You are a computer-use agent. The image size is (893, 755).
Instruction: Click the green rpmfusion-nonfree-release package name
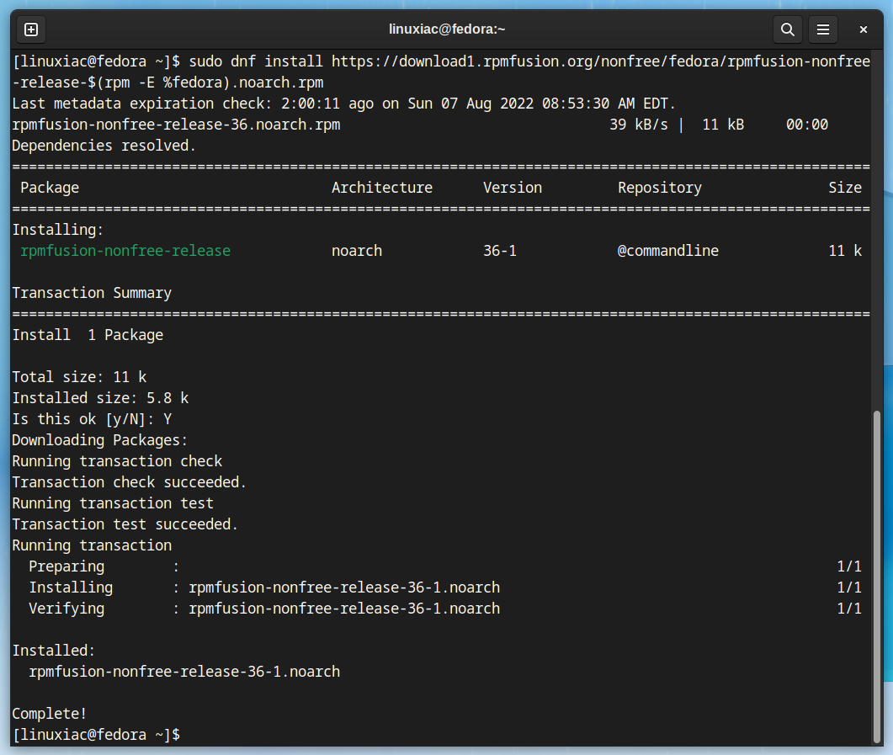[x=125, y=251]
